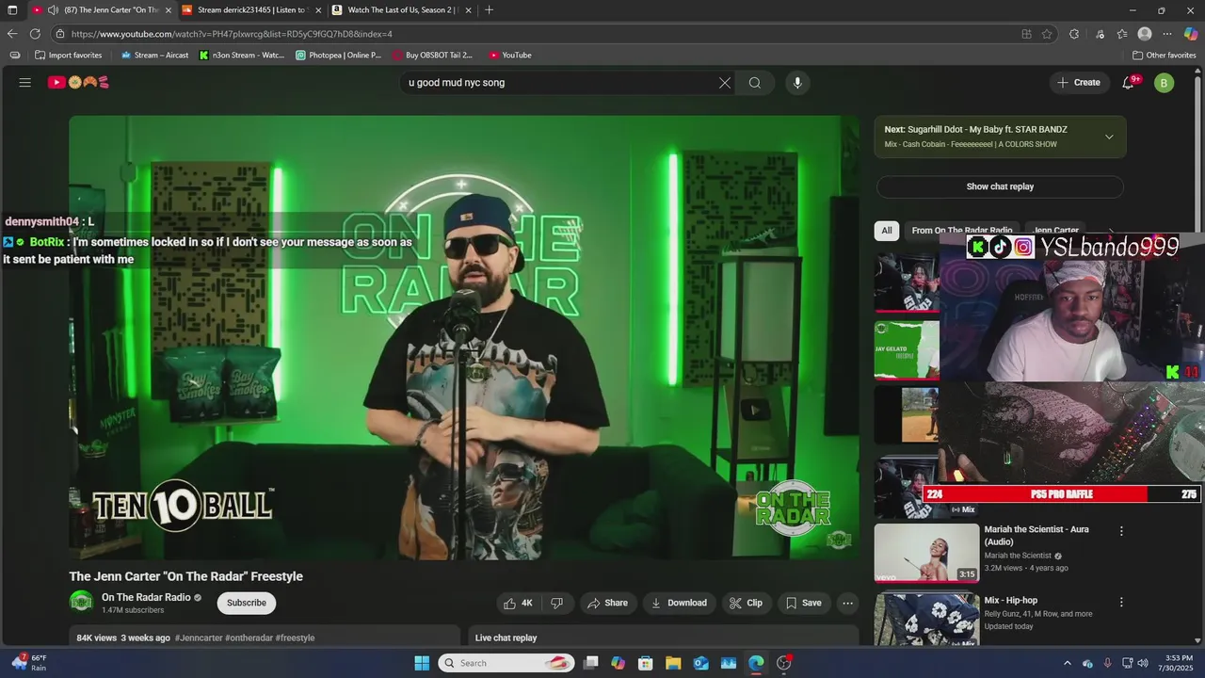
Task: Share the Jenn Carter freestyle video
Action: pyautogui.click(x=607, y=603)
